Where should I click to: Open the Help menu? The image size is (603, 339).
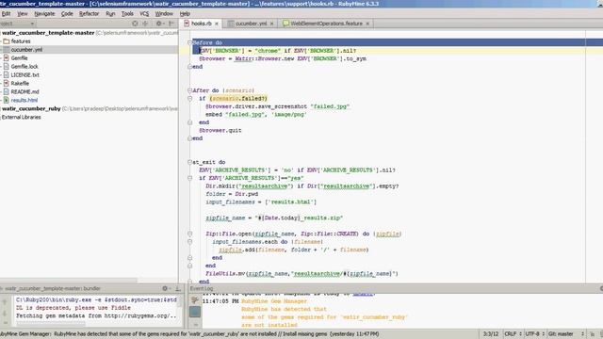tap(185, 13)
